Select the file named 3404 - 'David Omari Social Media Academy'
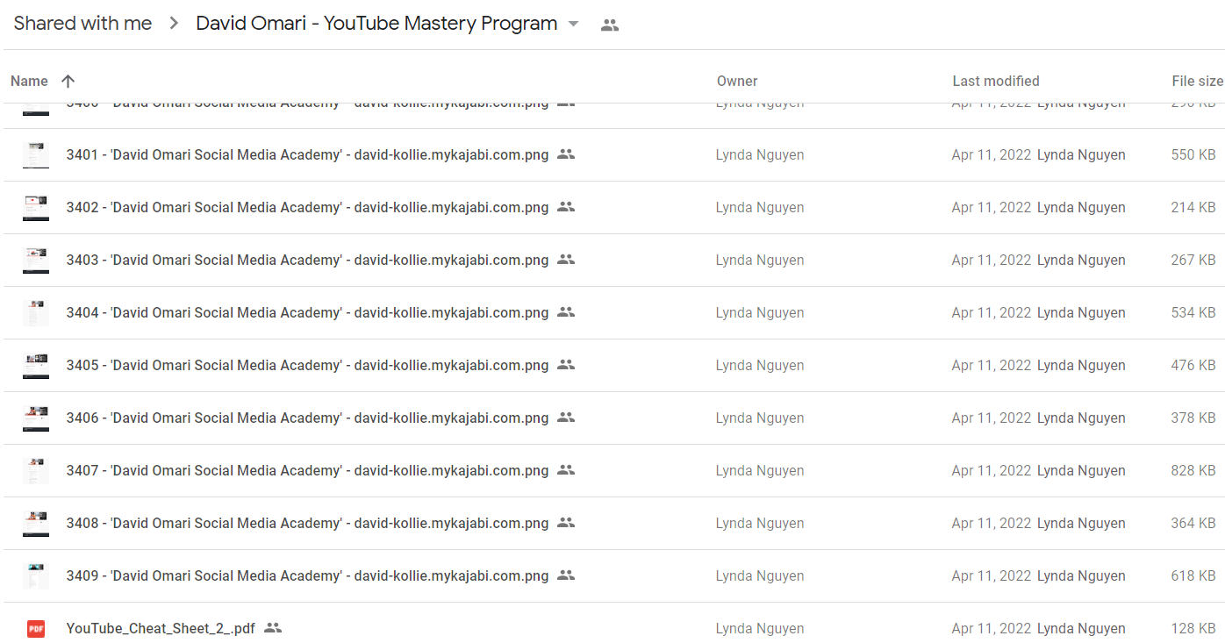 (307, 312)
